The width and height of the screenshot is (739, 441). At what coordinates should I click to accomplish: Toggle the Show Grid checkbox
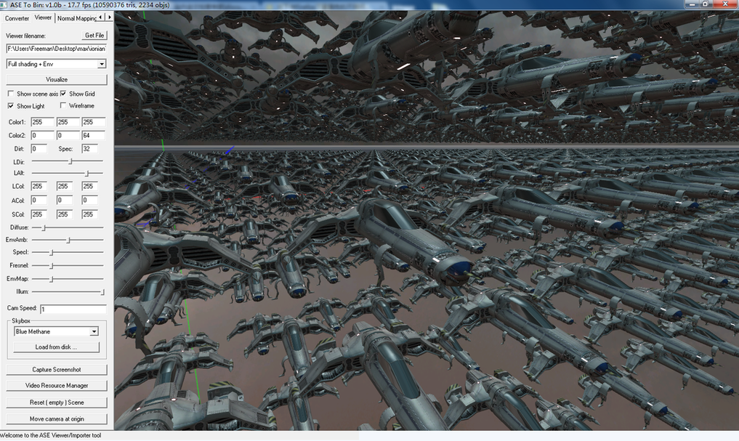[x=63, y=94]
